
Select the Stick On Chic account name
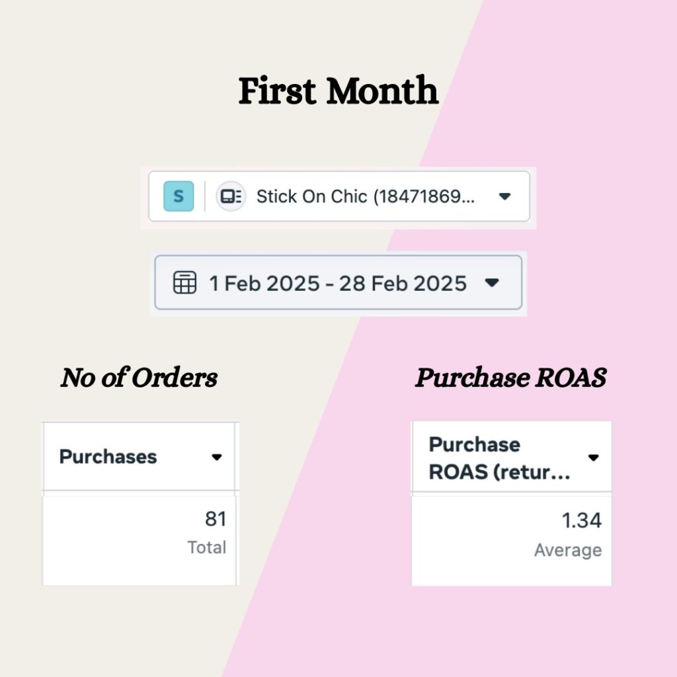click(x=365, y=196)
